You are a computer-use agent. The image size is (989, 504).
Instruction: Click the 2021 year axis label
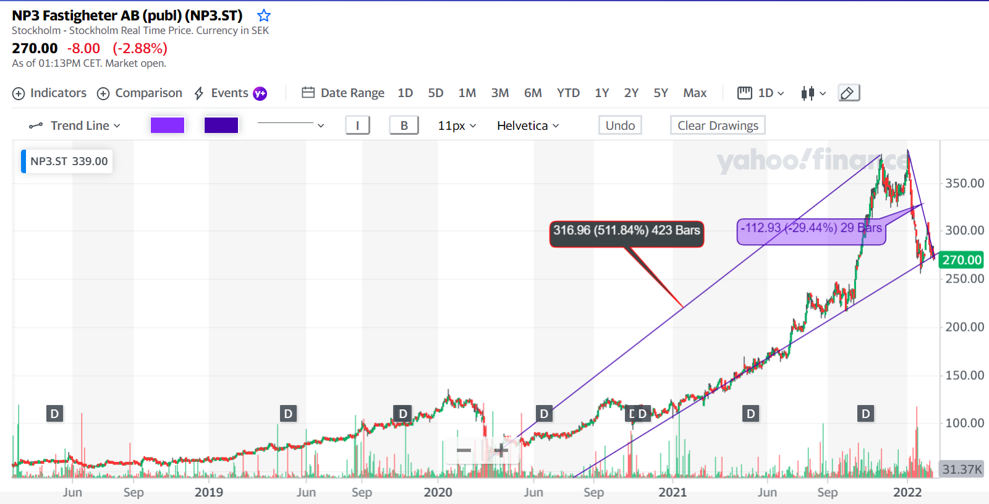[x=673, y=492]
